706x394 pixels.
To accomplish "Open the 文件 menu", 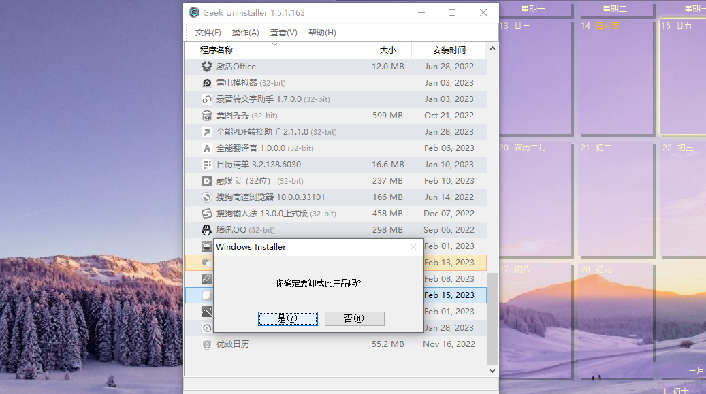I will 206,32.
